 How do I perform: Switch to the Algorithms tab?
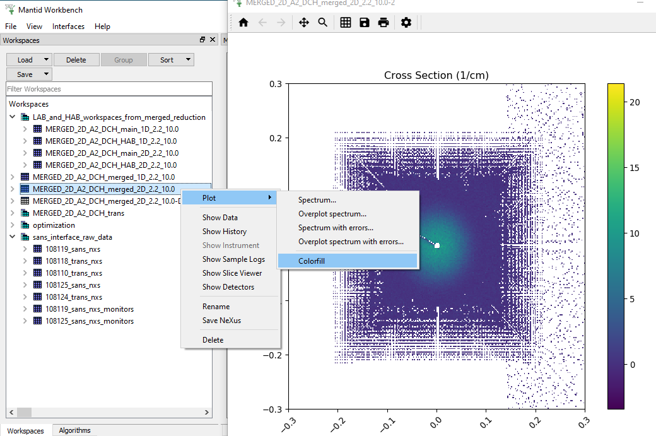click(x=74, y=430)
